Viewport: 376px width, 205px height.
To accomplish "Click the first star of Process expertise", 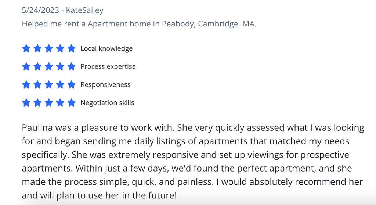I will (x=26, y=66).
